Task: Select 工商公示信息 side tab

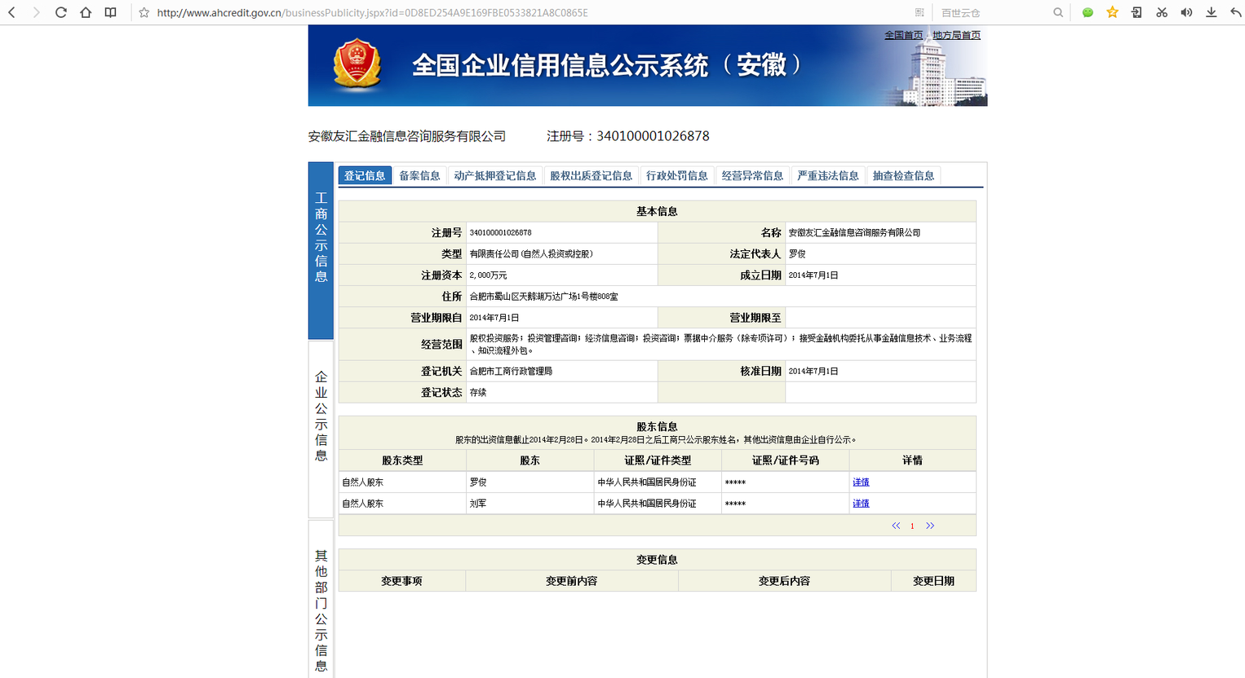Action: click(321, 251)
